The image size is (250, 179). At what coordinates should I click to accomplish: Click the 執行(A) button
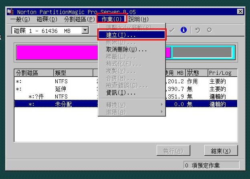(x=173, y=151)
